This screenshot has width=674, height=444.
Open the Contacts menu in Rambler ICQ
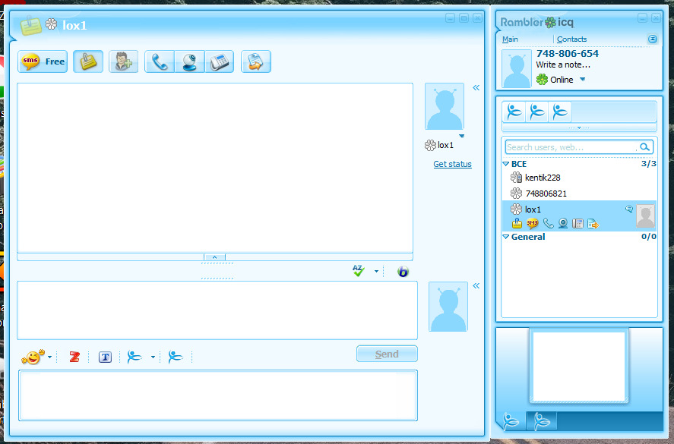[x=571, y=39]
